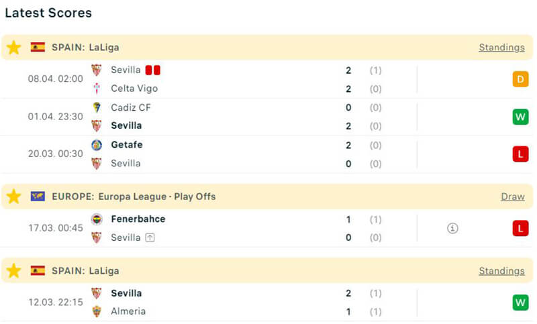Image resolution: width=537 pixels, height=324 pixels.
Task: Toggle the Europa League favorite star
Action: (x=14, y=197)
